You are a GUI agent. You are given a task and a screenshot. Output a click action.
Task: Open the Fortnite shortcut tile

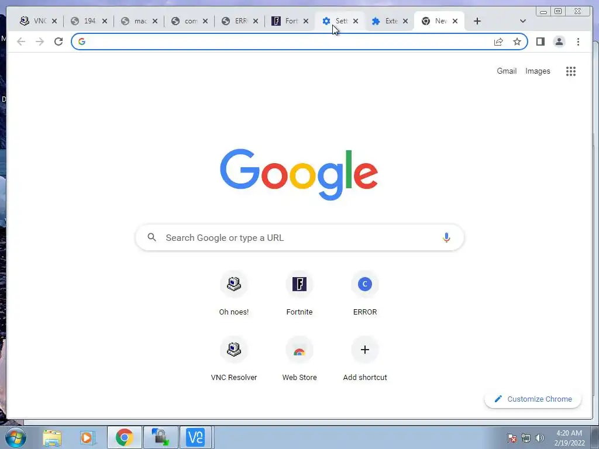299,293
